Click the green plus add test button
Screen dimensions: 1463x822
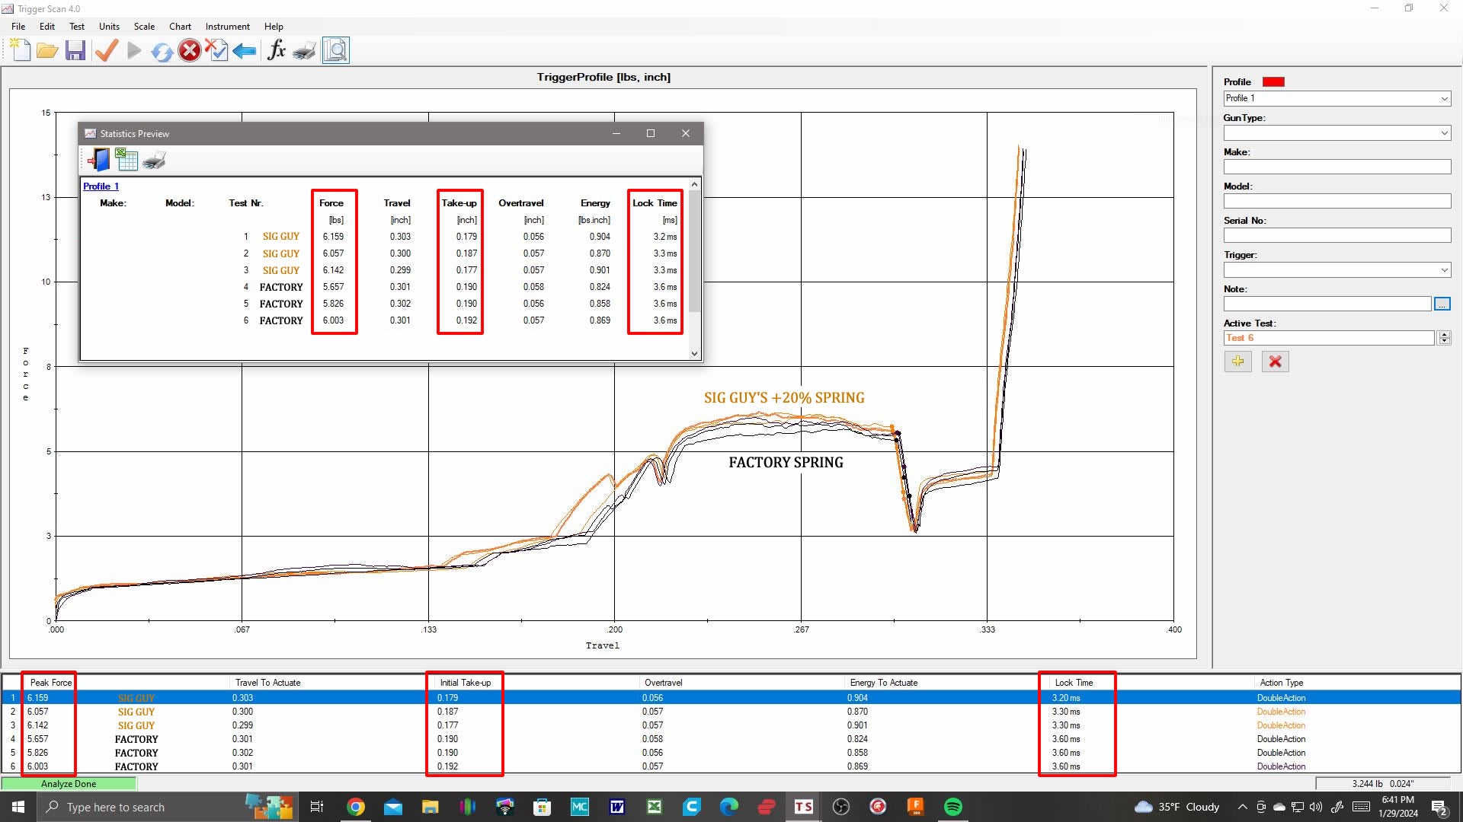point(1239,362)
